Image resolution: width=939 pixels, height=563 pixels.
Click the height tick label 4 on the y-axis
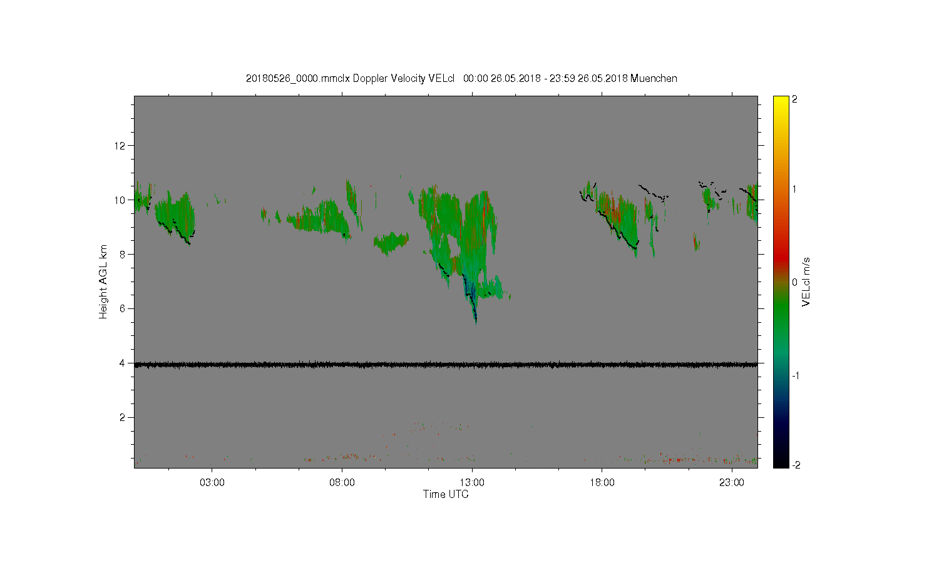(x=123, y=363)
